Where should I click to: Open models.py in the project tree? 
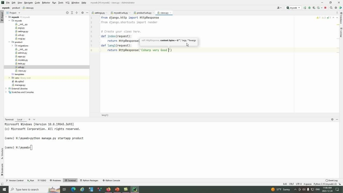coord(23,60)
